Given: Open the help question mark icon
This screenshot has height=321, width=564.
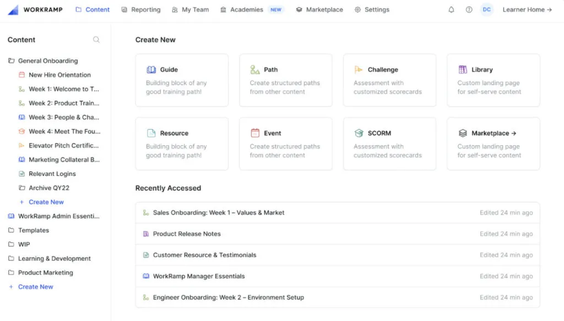Looking at the screenshot, I should [469, 10].
